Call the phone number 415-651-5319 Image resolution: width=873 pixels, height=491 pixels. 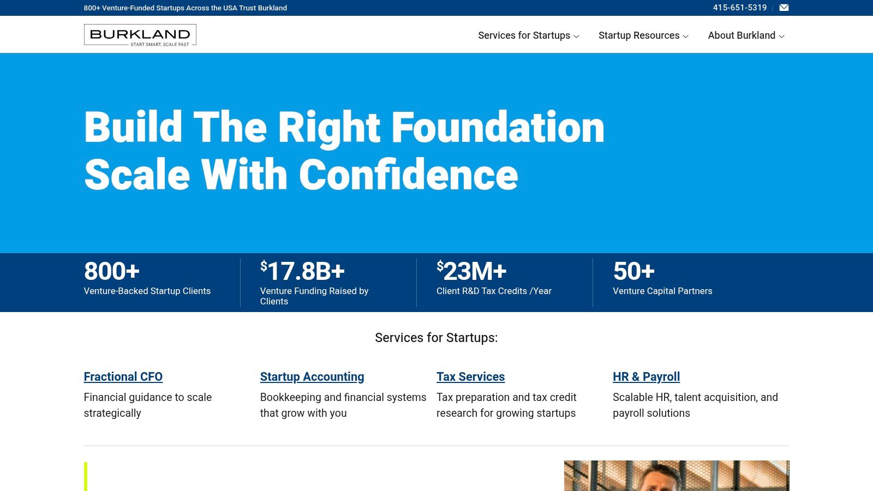(x=739, y=8)
